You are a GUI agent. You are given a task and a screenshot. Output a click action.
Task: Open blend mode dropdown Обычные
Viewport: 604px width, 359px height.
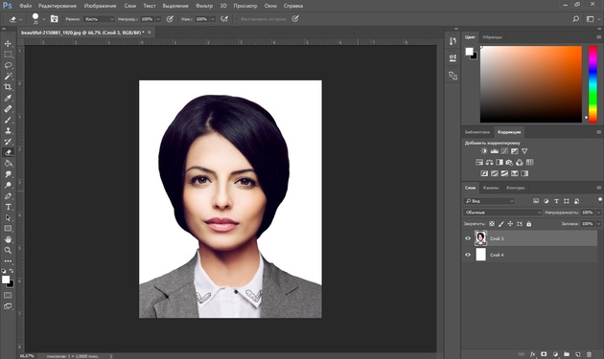[x=502, y=213]
